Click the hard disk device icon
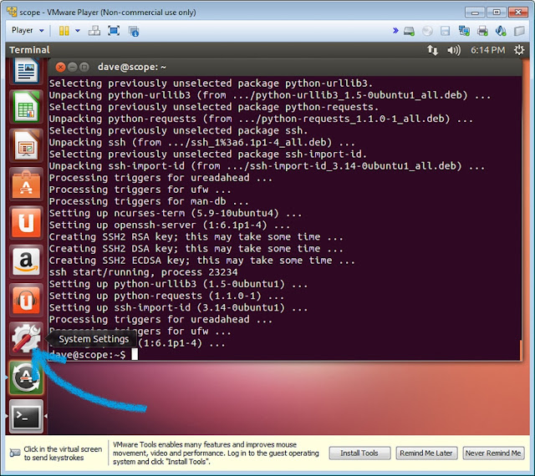 pos(409,31)
